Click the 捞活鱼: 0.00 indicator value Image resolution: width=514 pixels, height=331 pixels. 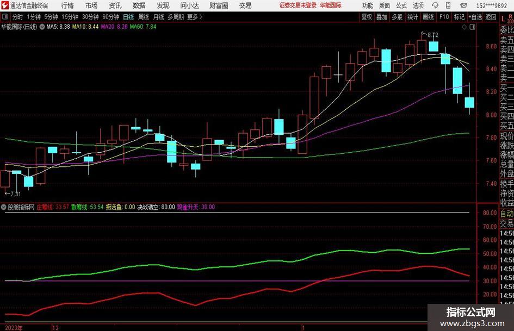point(120,207)
